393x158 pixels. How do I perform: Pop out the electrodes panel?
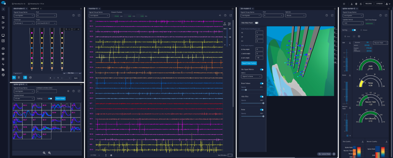click(x=79, y=15)
